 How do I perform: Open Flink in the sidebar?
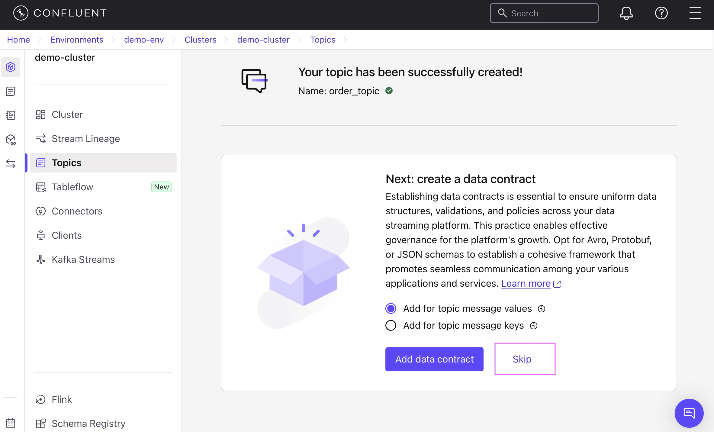tap(103, 399)
